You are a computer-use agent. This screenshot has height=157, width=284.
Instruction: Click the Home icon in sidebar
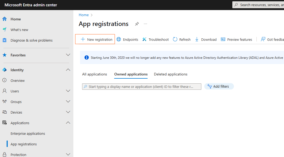5,19
